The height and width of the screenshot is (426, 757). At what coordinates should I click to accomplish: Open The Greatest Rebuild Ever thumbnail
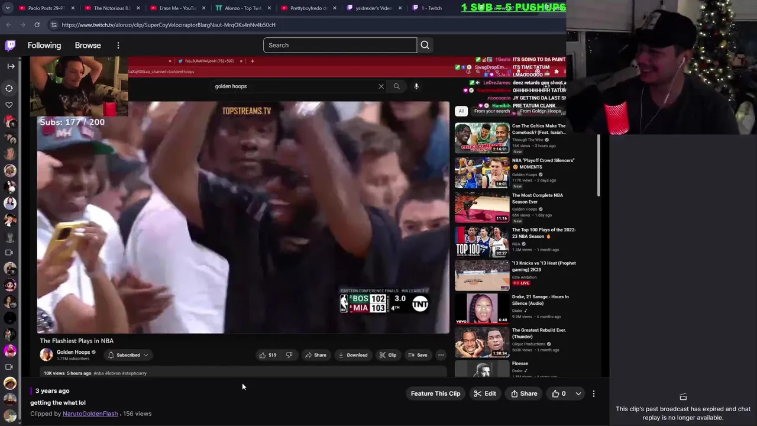click(482, 342)
